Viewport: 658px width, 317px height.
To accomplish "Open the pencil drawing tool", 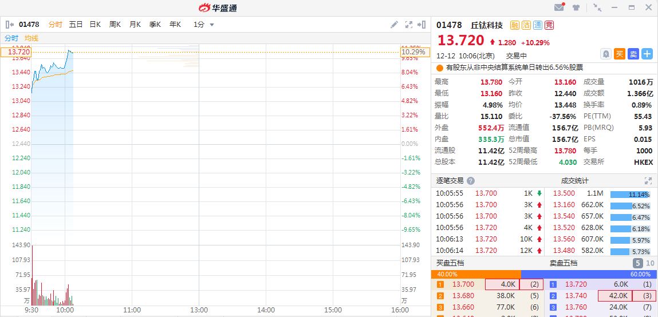I will click(x=394, y=25).
